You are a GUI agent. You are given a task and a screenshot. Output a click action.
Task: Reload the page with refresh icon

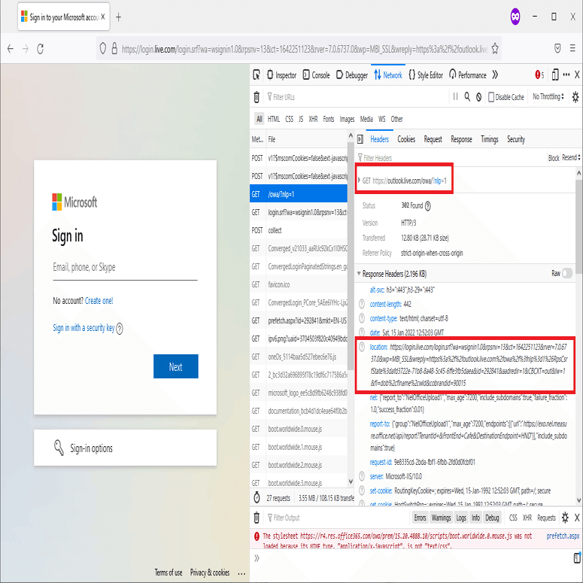(40, 49)
